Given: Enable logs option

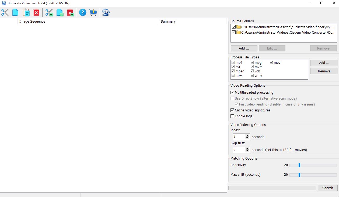Looking at the screenshot, I should pyautogui.click(x=232, y=116).
